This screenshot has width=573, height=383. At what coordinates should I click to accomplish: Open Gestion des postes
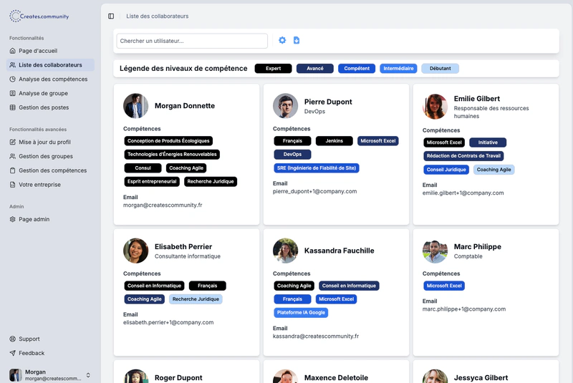coord(44,107)
